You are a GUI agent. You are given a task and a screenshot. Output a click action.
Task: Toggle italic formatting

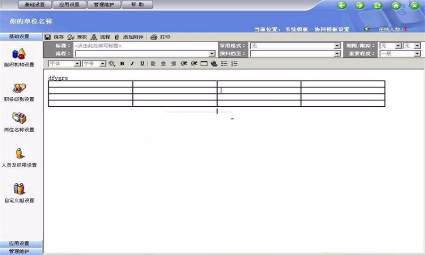[x=132, y=63]
